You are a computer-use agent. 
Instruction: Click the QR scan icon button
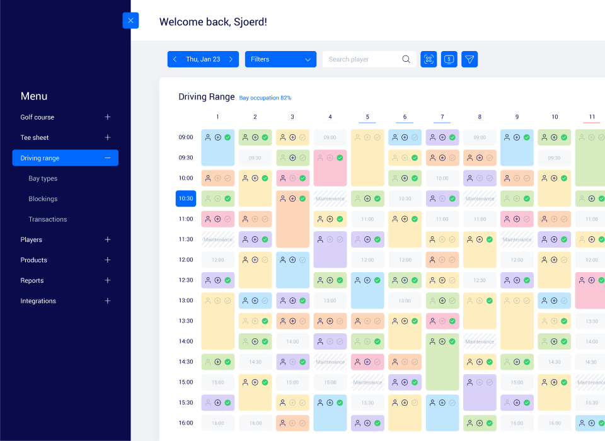pyautogui.click(x=429, y=59)
